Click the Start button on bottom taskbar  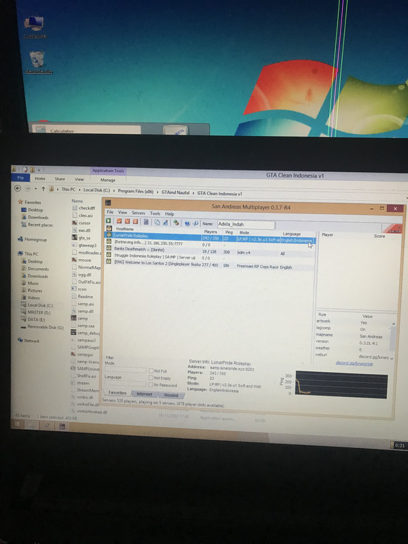[x=17, y=424]
